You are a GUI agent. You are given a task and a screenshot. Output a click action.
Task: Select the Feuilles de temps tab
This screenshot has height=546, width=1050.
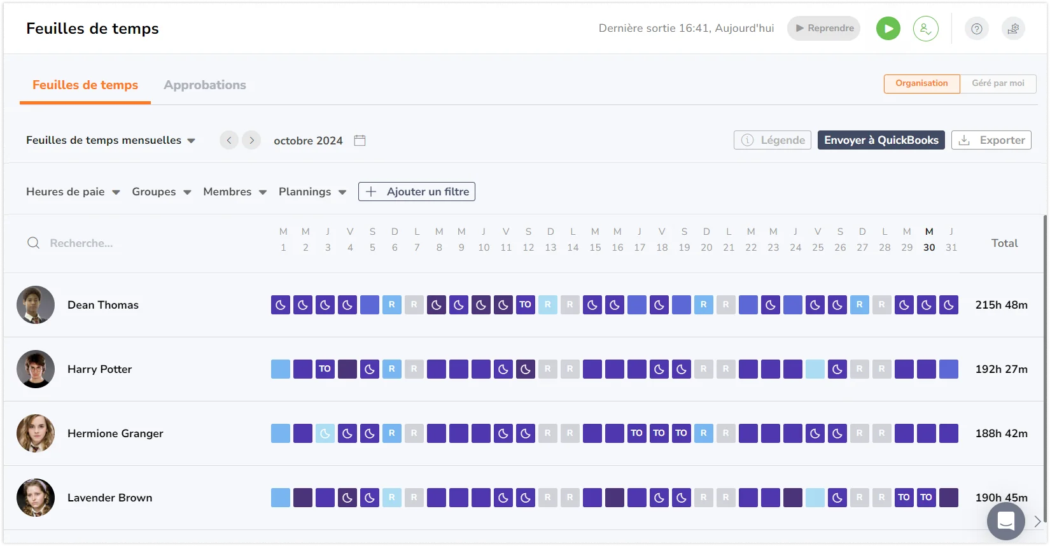[85, 85]
